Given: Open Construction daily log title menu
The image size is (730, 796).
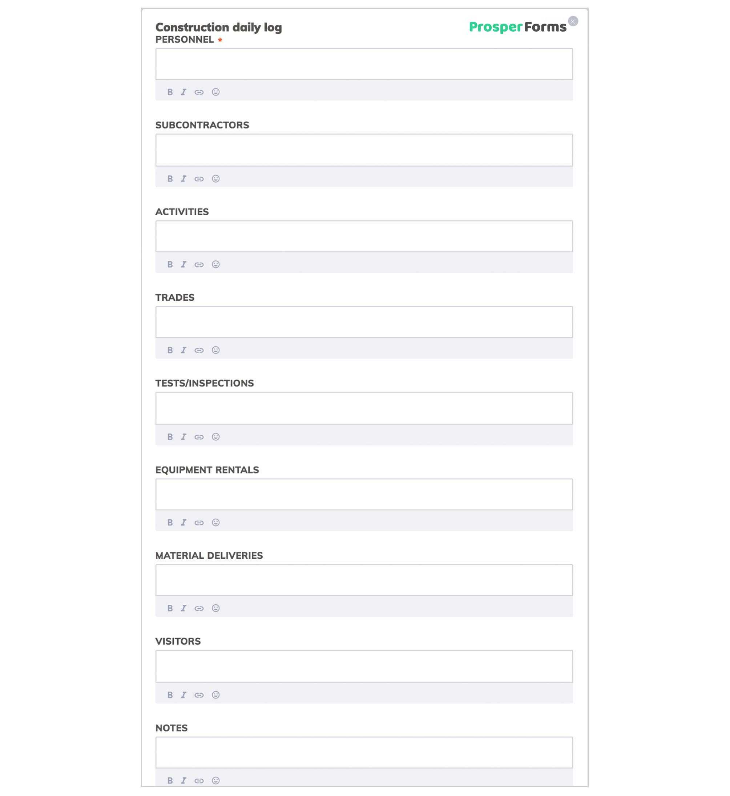Looking at the screenshot, I should point(219,27).
